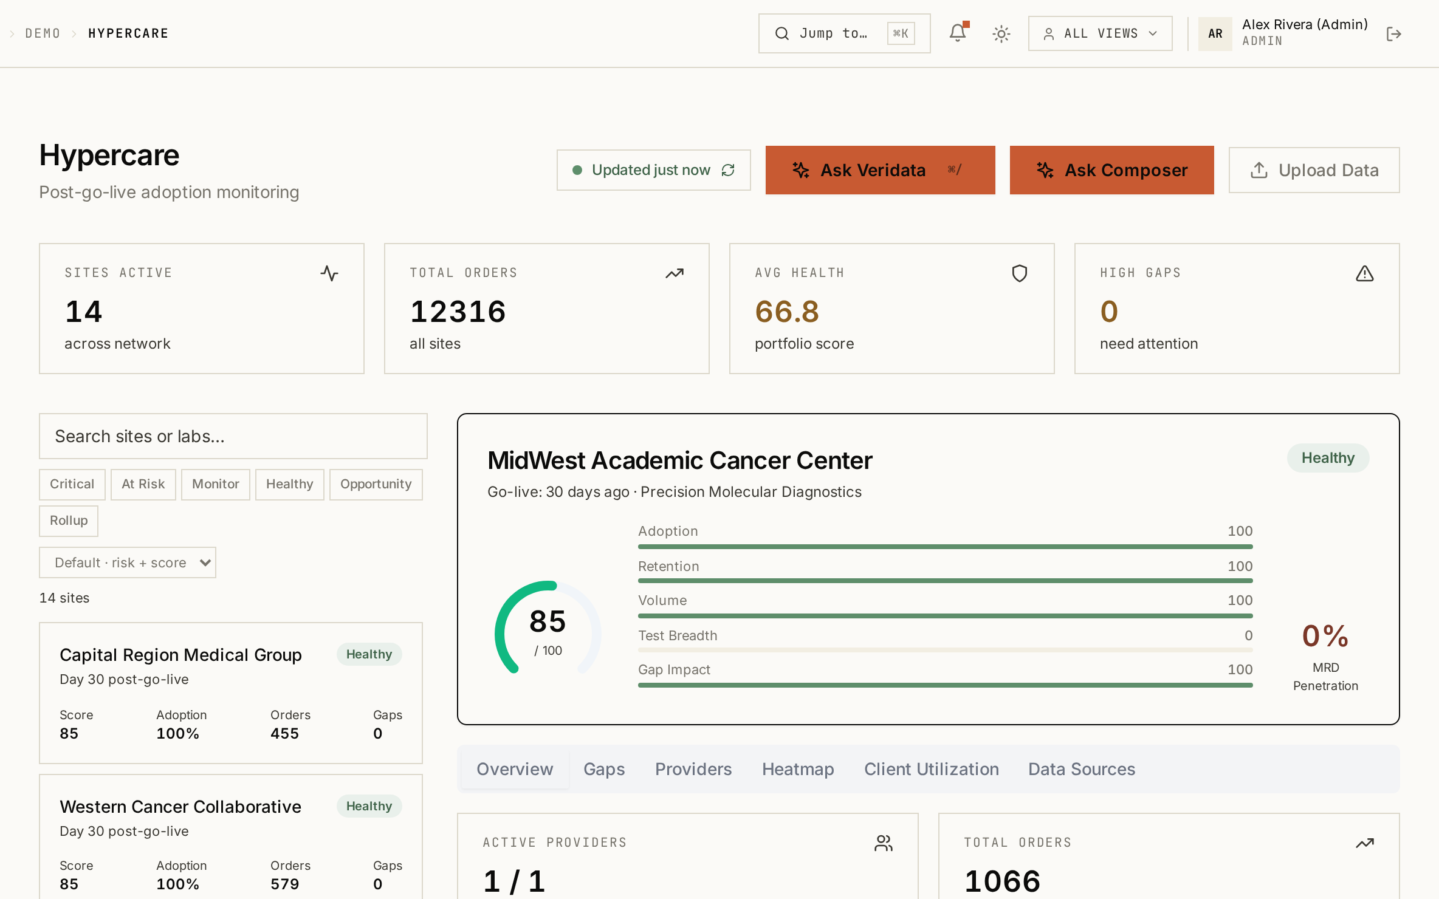Screen dimensions: 1439x899
Task: Click the trending icon in top Total Orders card
Action: point(675,273)
